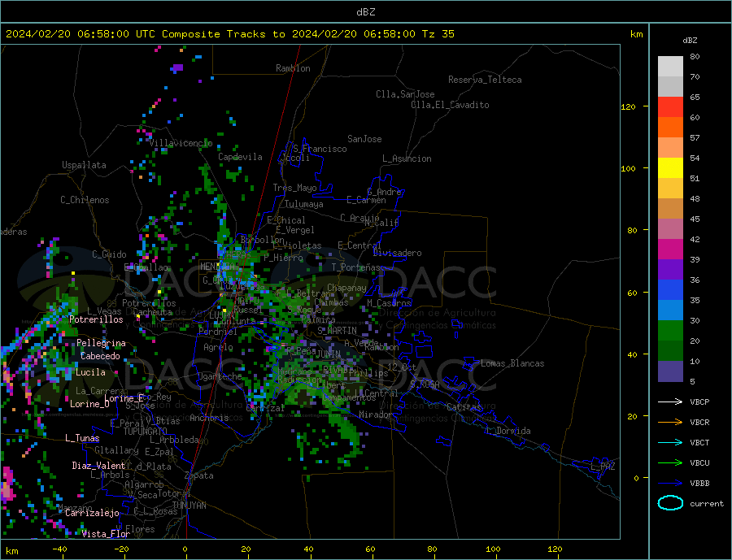
Task: Click the 'Mirador' map label
Action: click(376, 415)
